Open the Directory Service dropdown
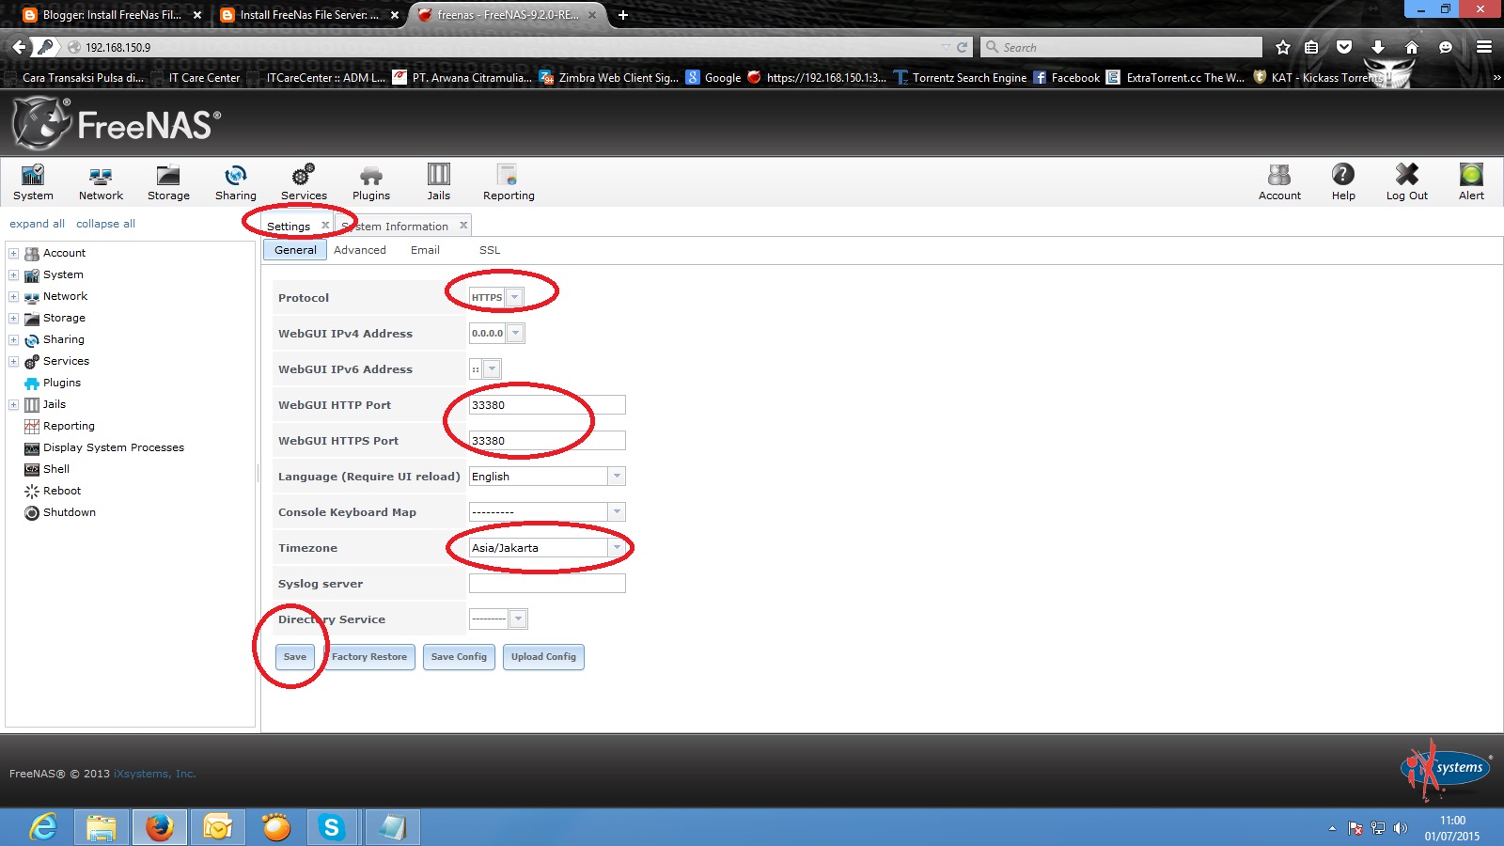1504x846 pixels. (518, 619)
